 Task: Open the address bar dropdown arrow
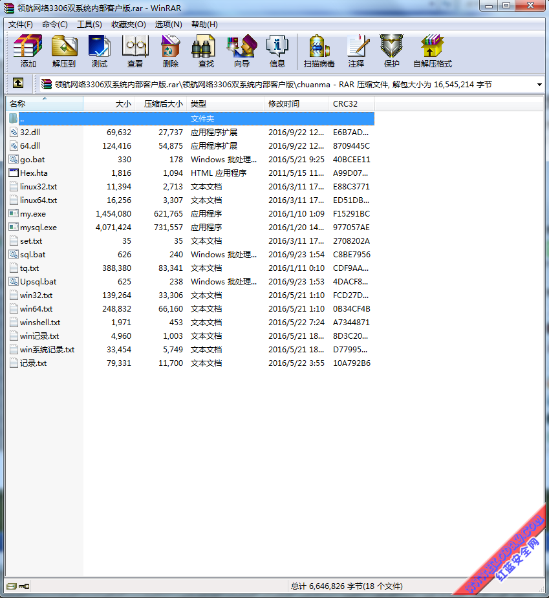[x=539, y=85]
